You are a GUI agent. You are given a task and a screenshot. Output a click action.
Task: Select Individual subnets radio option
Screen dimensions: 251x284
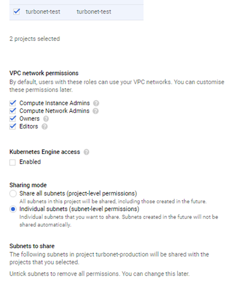tap(13, 209)
